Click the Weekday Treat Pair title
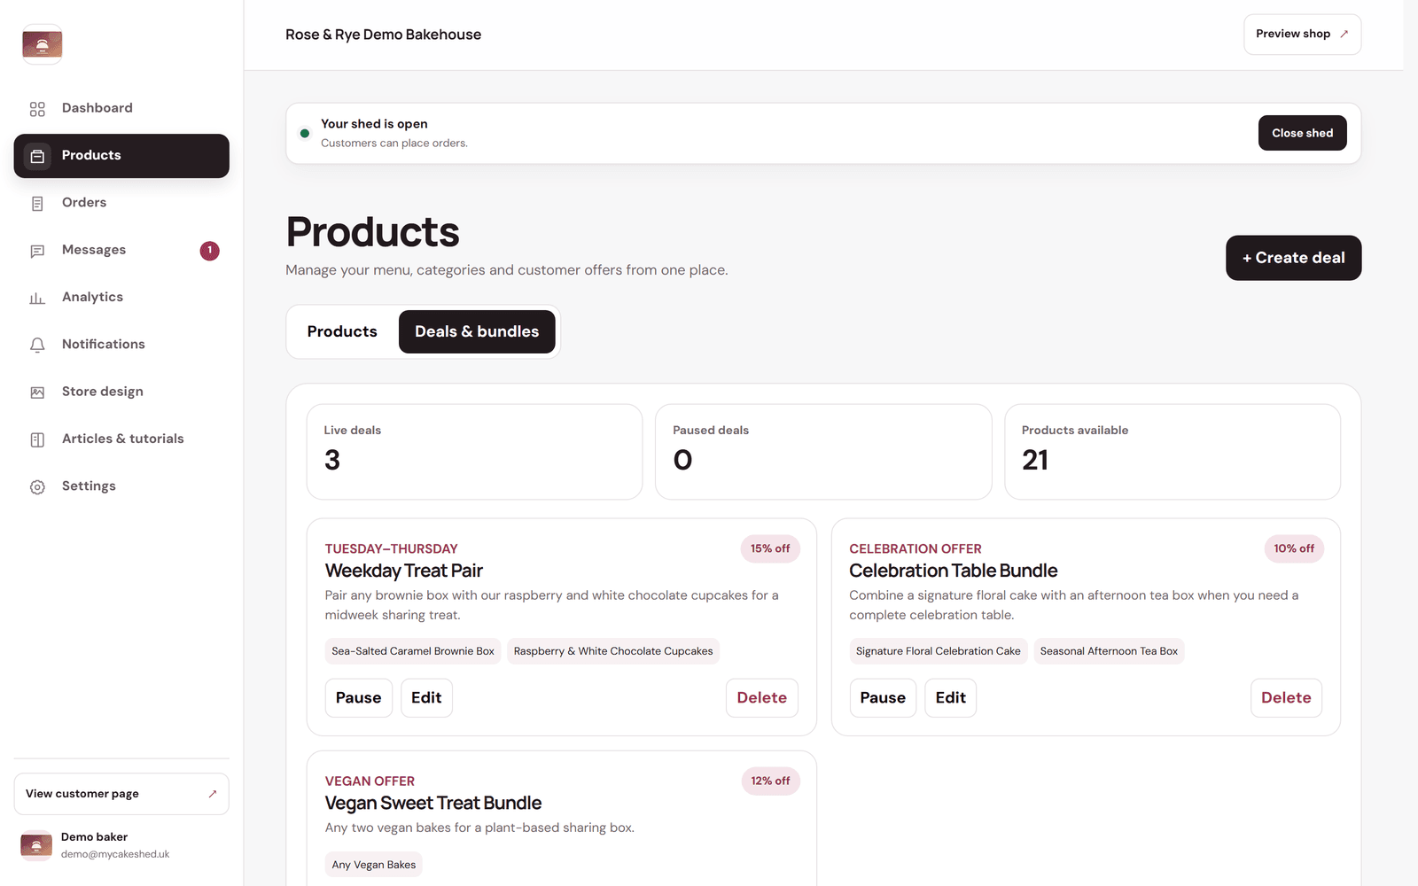1418x886 pixels. click(403, 571)
